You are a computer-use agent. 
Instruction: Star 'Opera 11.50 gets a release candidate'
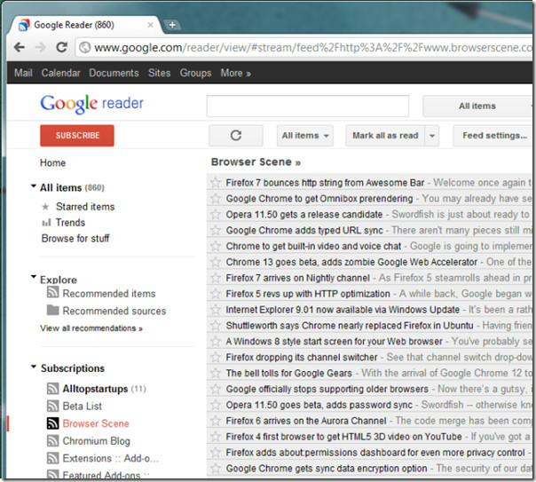click(x=216, y=214)
